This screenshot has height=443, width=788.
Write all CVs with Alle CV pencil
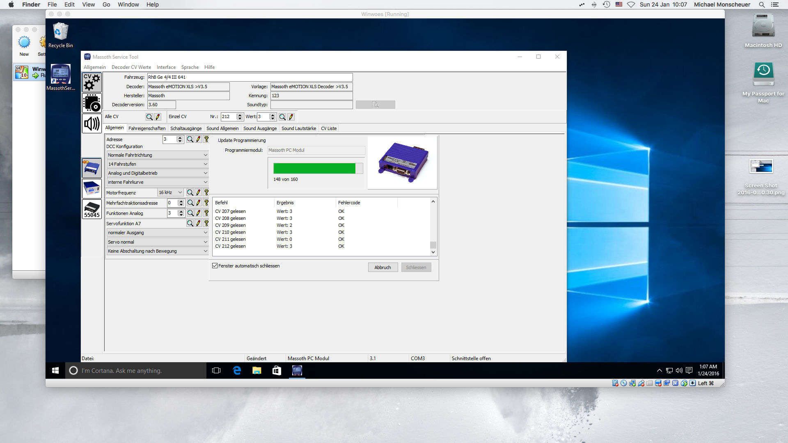click(x=158, y=117)
